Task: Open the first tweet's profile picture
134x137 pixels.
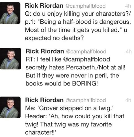Action: click(10, 13)
